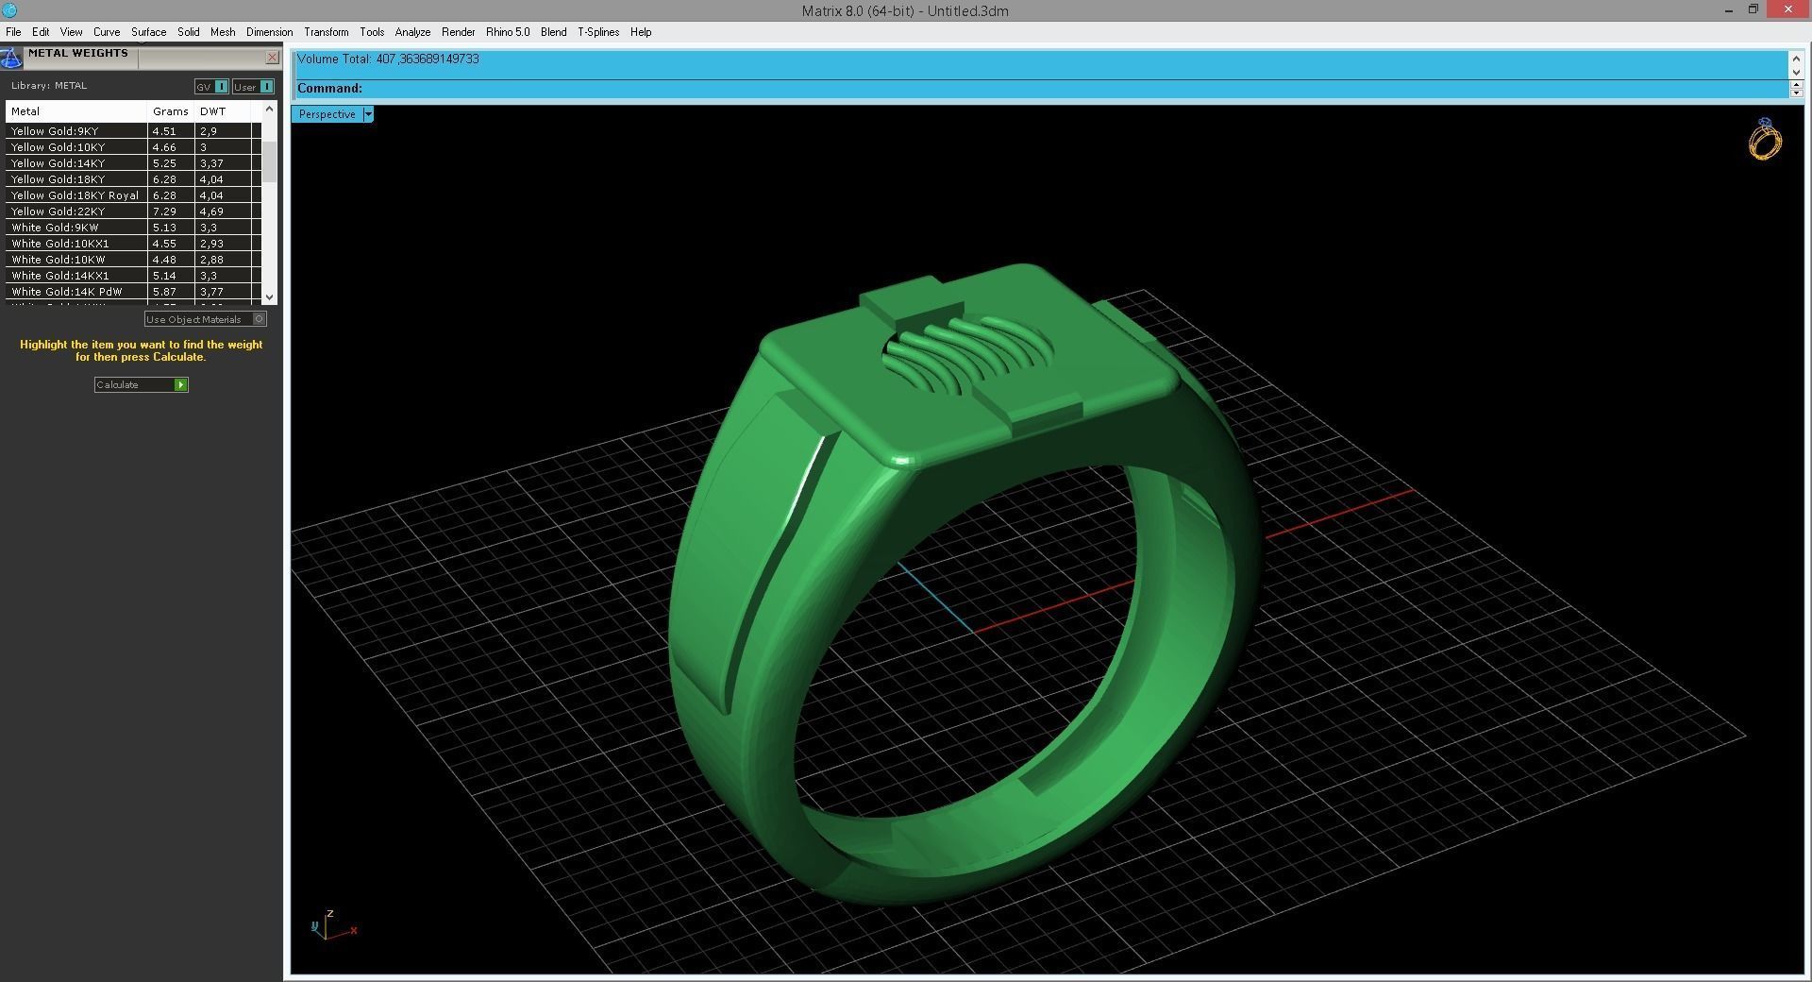This screenshot has height=982, width=1812.
Task: Click the Matrix gold ring logo icon
Action: pyautogui.click(x=1764, y=140)
